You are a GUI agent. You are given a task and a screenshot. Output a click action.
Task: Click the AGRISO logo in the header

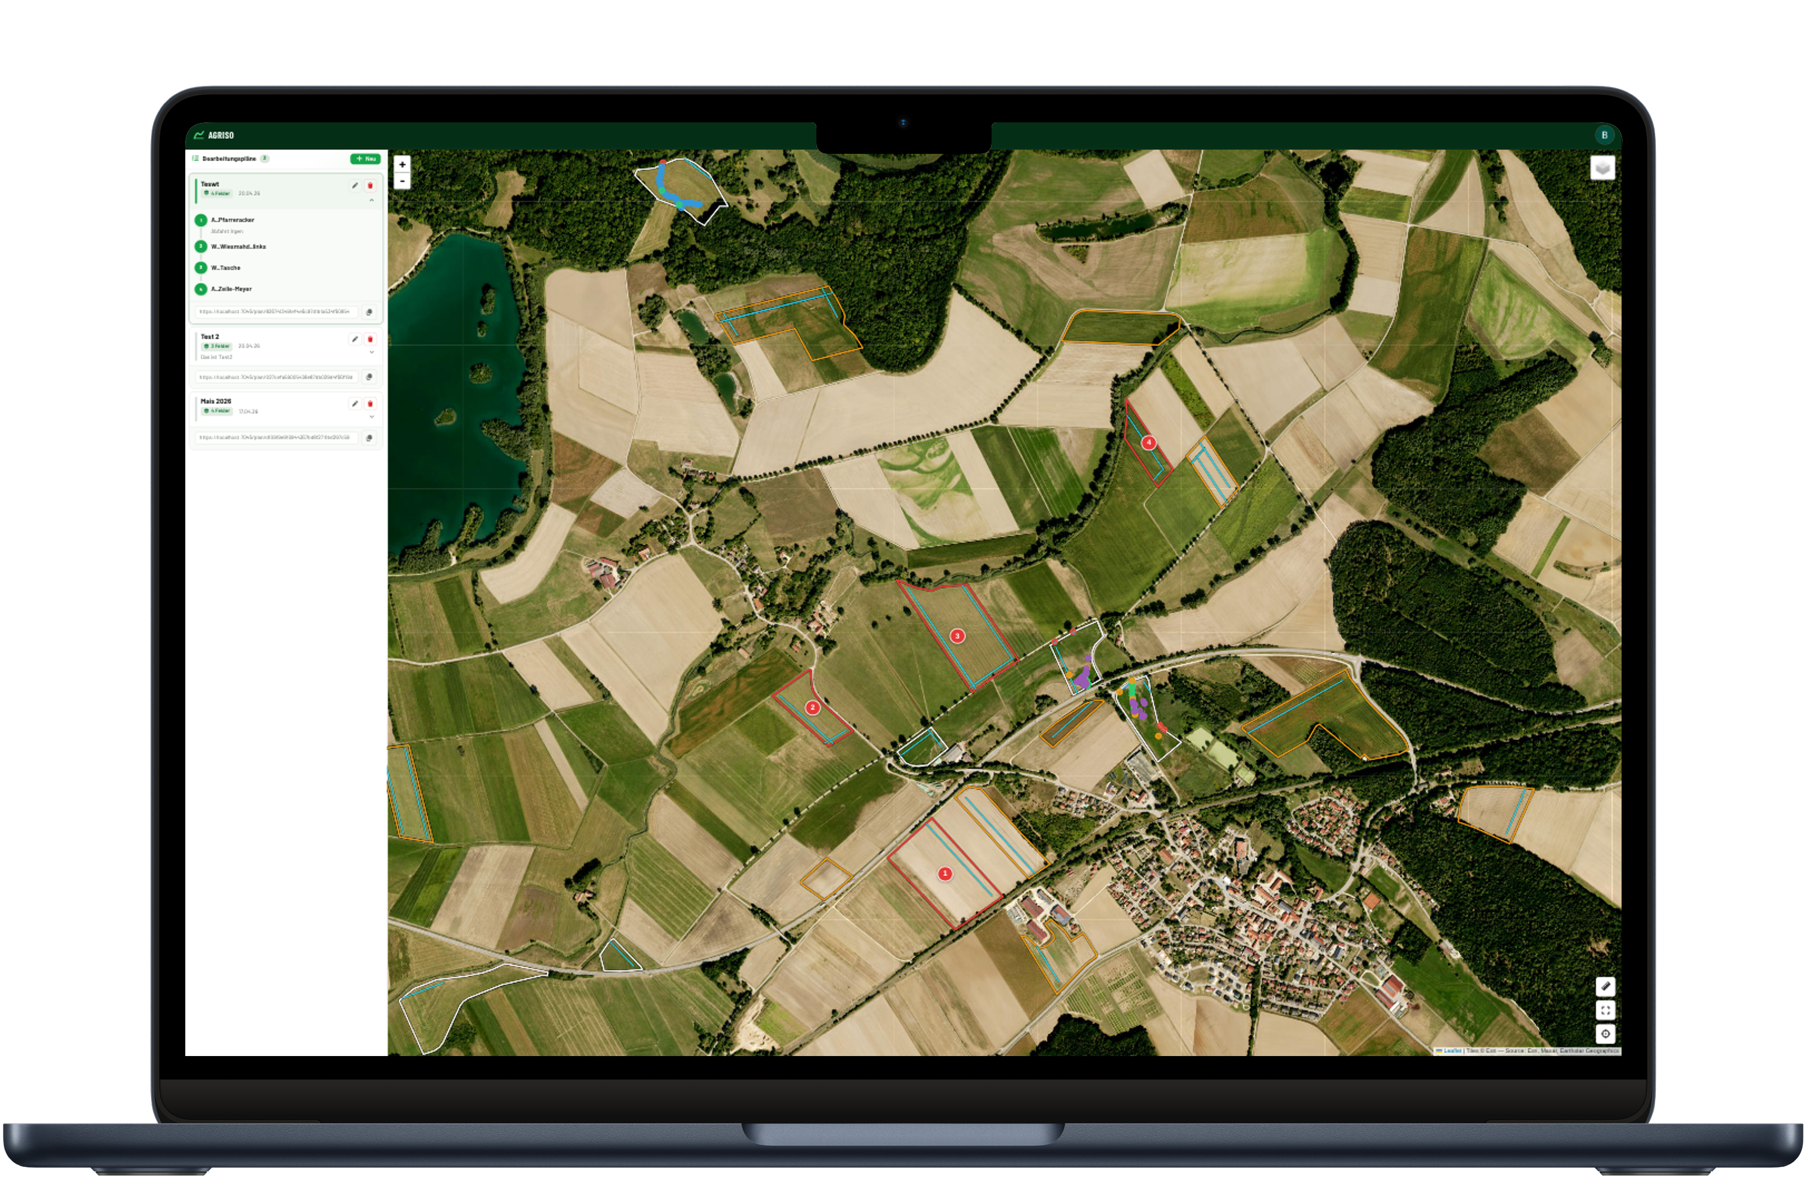[213, 135]
